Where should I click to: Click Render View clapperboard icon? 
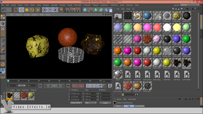67,10
